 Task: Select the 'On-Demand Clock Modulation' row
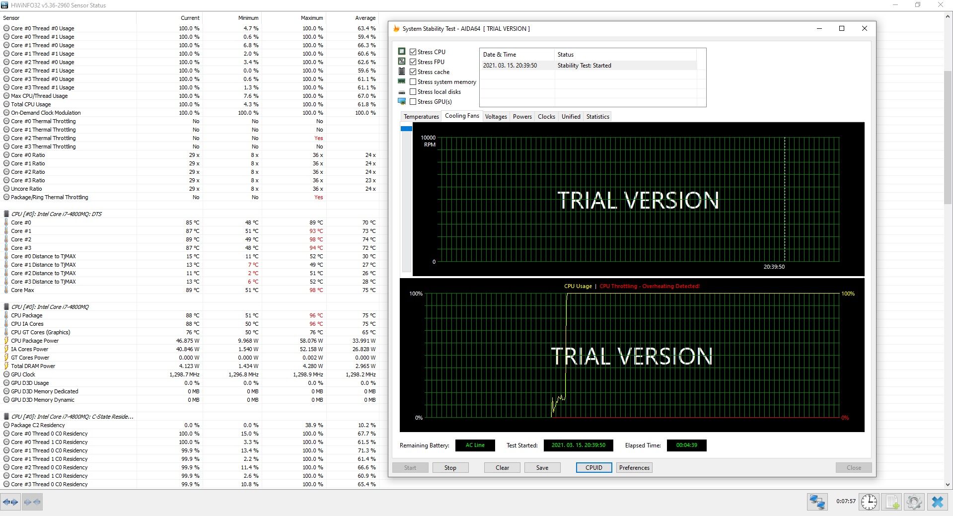click(190, 113)
